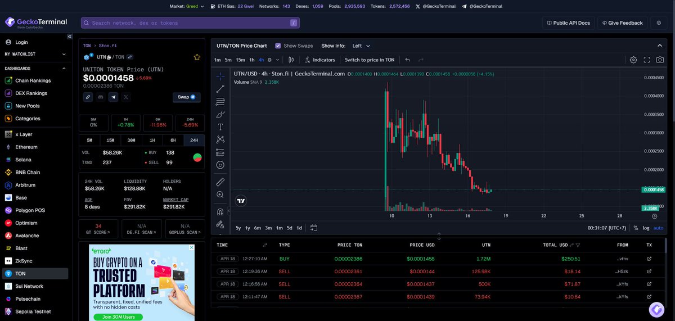
Task: Select the brush drawing tool
Action: (x=220, y=114)
